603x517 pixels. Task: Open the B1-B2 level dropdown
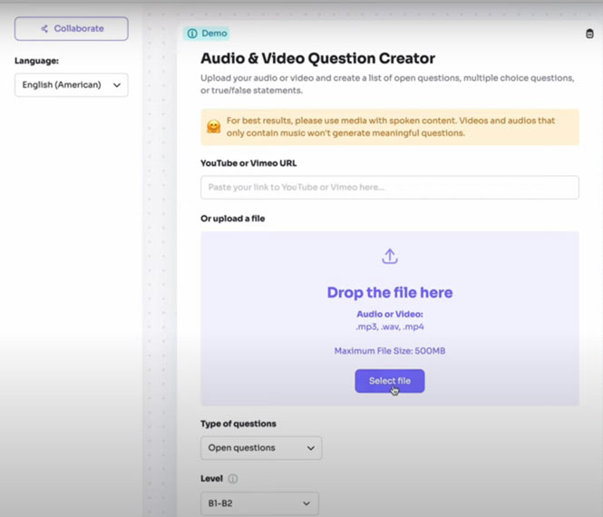coord(259,503)
